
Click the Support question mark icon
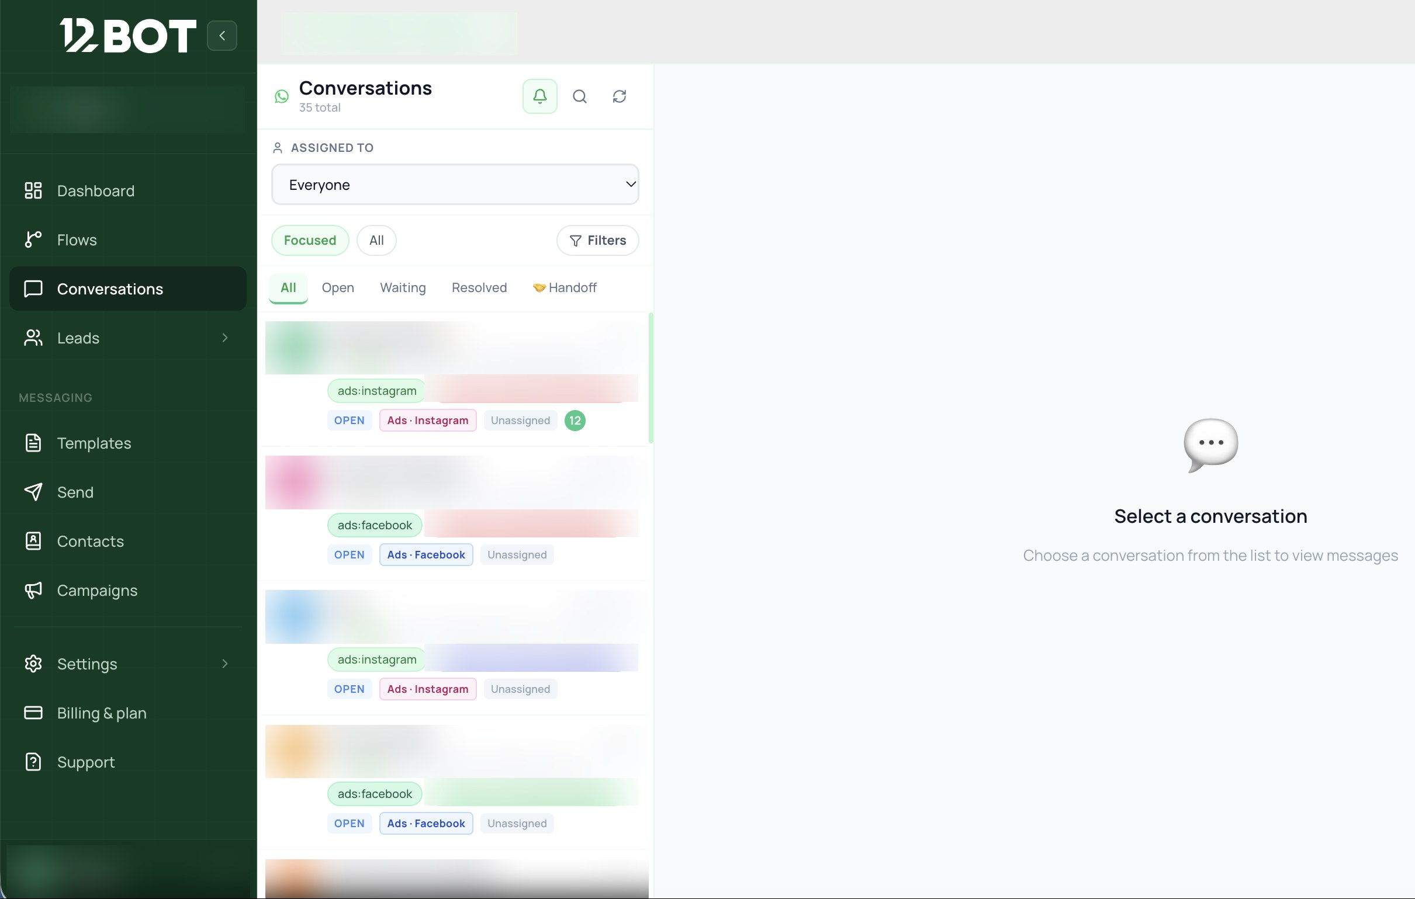click(x=33, y=762)
